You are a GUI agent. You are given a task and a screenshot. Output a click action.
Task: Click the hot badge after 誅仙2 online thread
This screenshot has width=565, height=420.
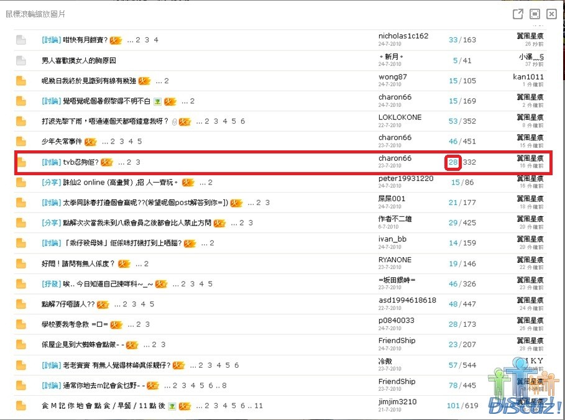click(188, 183)
